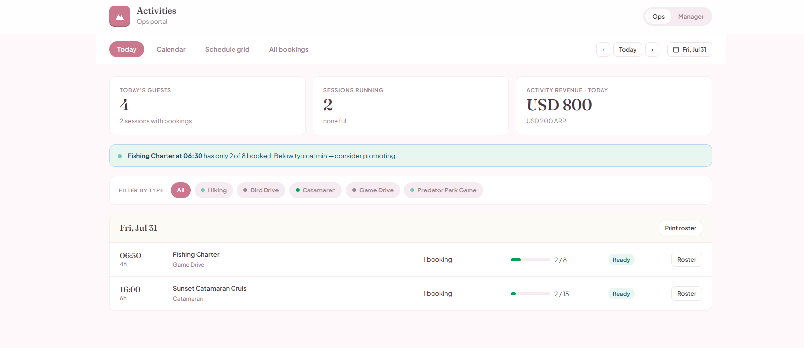Filter sessions by Hiking
Screen dimensions: 804x348
point(214,190)
